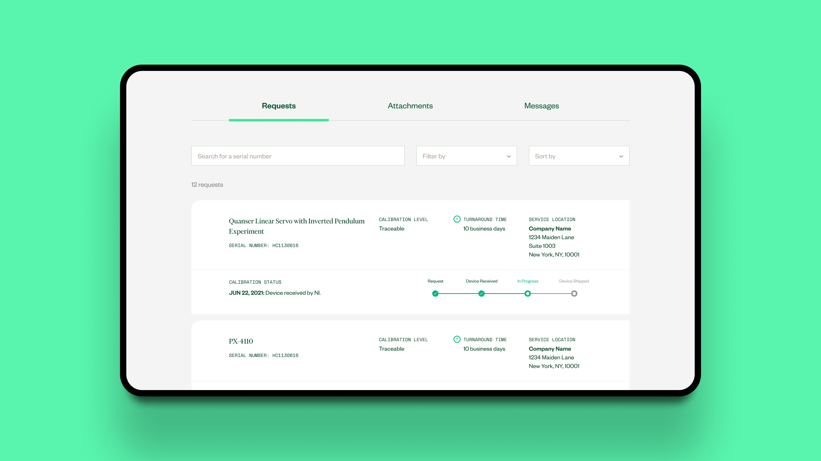Expand the Filter by chevron arrow

[508, 156]
